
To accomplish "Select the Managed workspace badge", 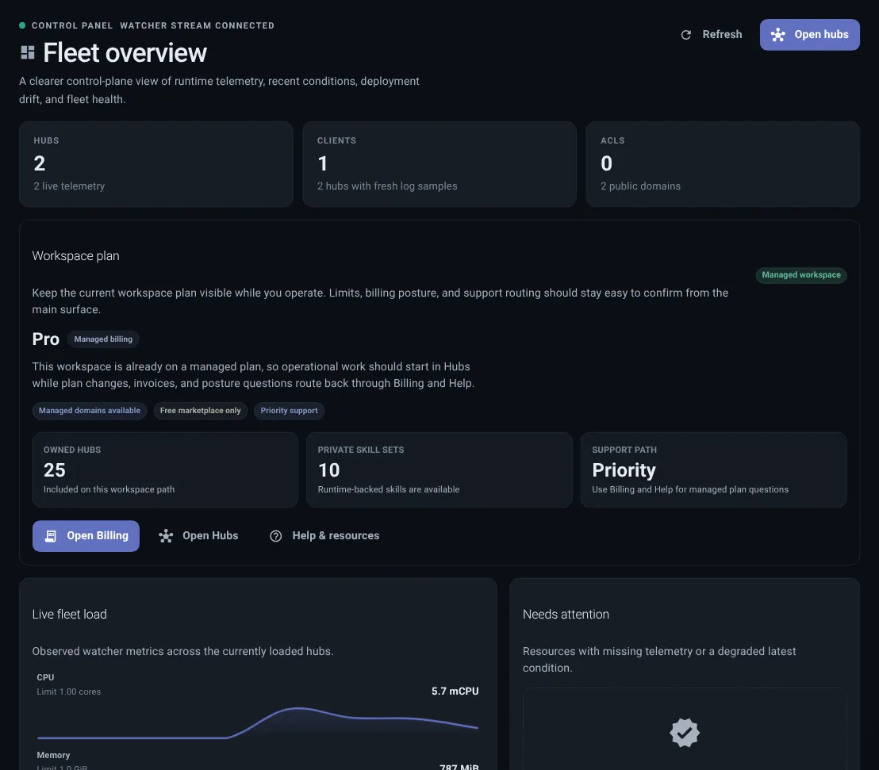I will 801,275.
